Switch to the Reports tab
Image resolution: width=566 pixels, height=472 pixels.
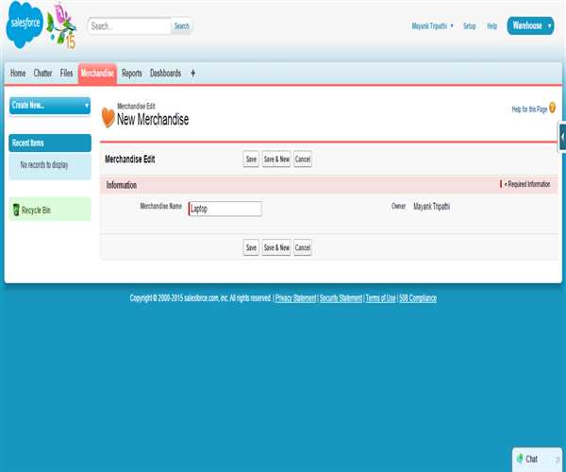pyautogui.click(x=132, y=73)
